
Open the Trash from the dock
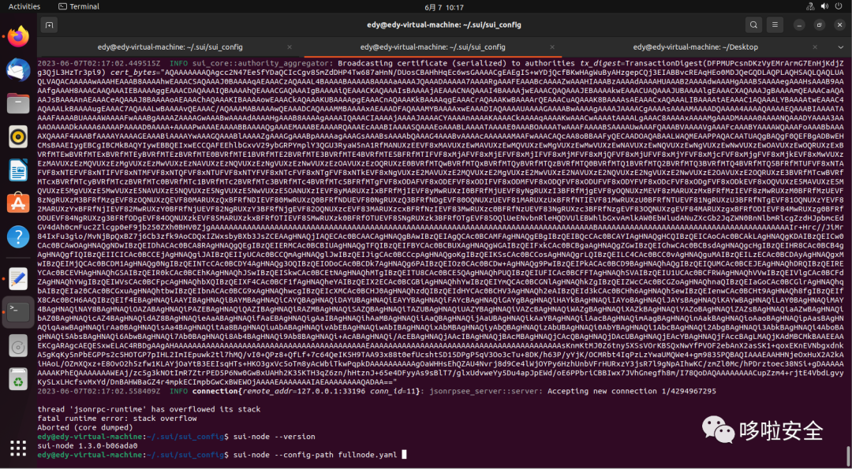click(18, 379)
